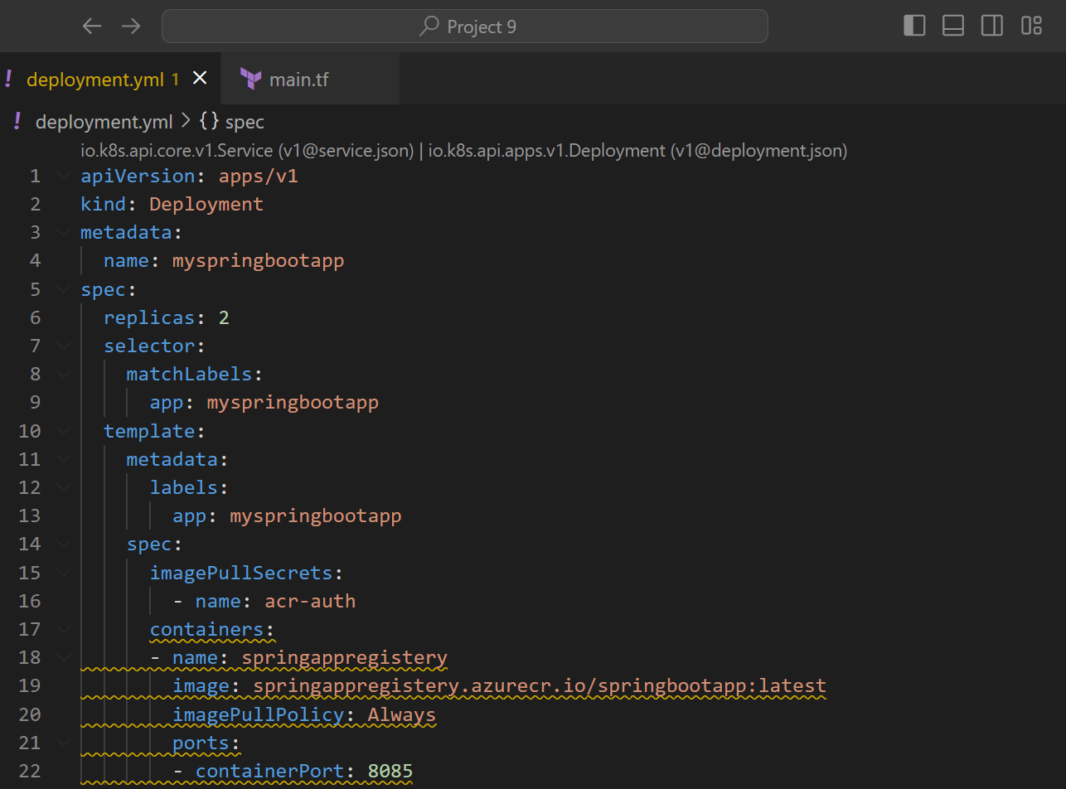Switch to the main.tf tab
This screenshot has height=789, width=1066.
pyautogui.click(x=311, y=79)
